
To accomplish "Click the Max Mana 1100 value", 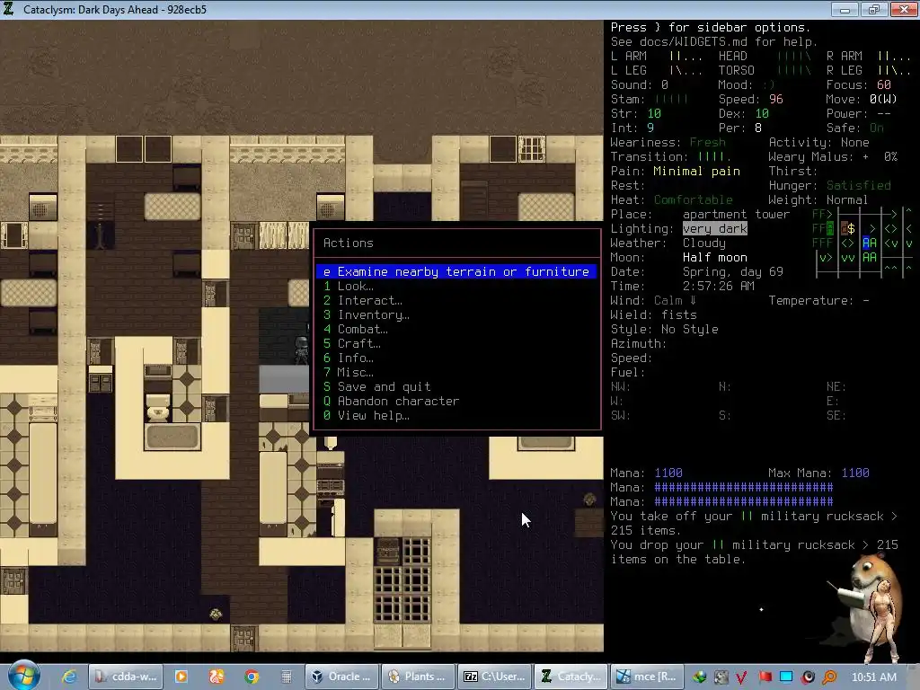I will click(855, 473).
